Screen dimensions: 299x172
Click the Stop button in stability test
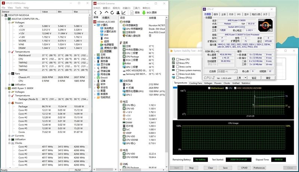pos(191,168)
